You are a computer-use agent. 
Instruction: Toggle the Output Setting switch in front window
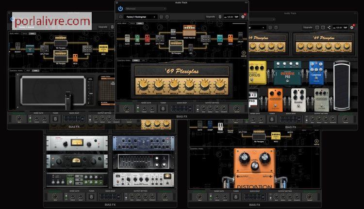[x=198, y=108]
